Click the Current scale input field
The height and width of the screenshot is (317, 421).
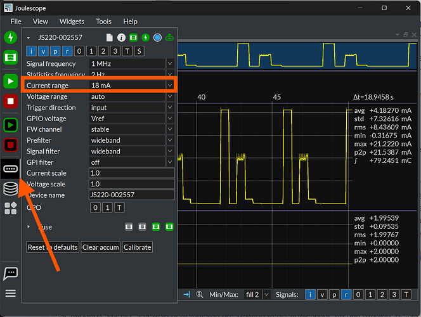(x=132, y=173)
